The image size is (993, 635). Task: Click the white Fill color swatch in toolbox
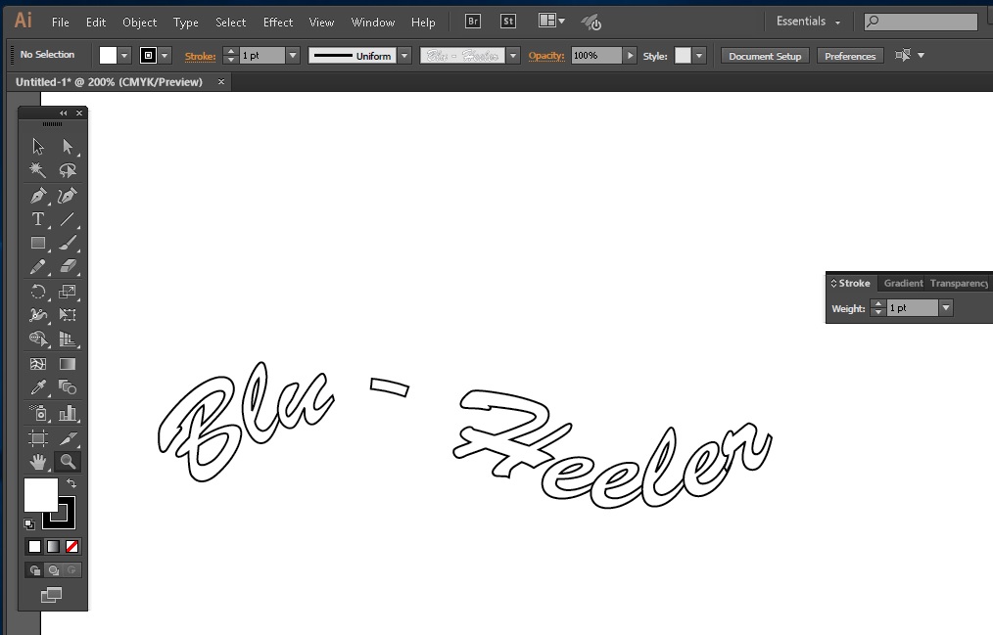pos(39,494)
